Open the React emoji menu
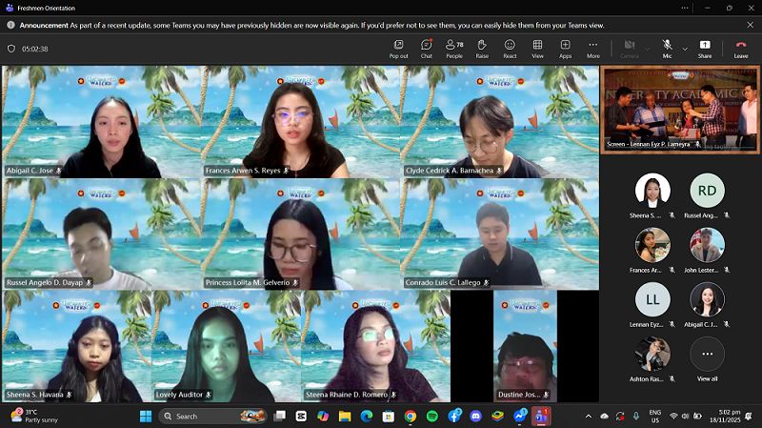This screenshot has height=428, width=762. [x=510, y=48]
